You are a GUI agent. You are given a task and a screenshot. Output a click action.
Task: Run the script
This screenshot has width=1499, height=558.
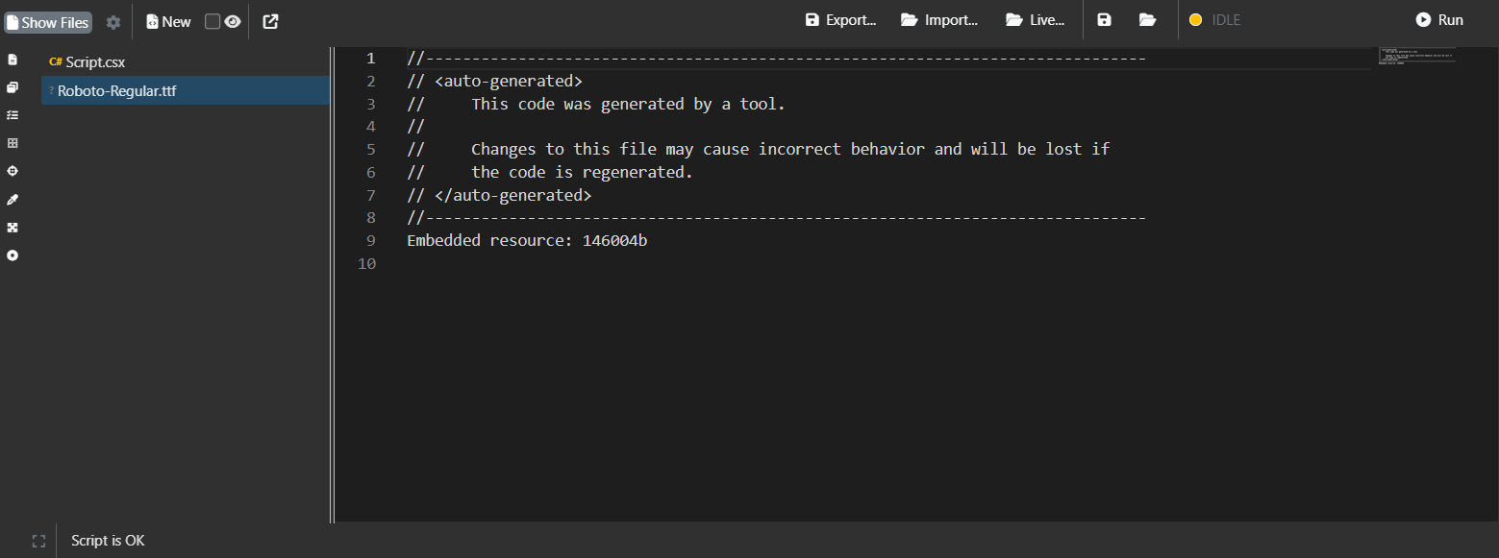point(1439,20)
